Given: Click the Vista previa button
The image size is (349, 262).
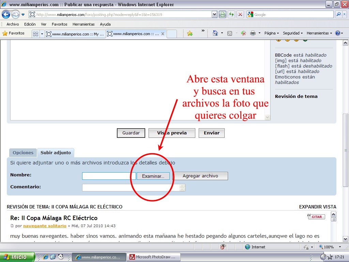Looking at the screenshot, I should point(172,133).
